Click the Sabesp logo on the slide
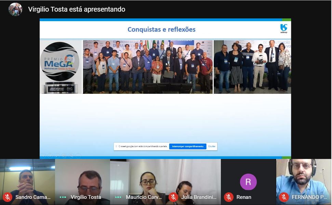The image size is (332, 205). [x=283, y=29]
